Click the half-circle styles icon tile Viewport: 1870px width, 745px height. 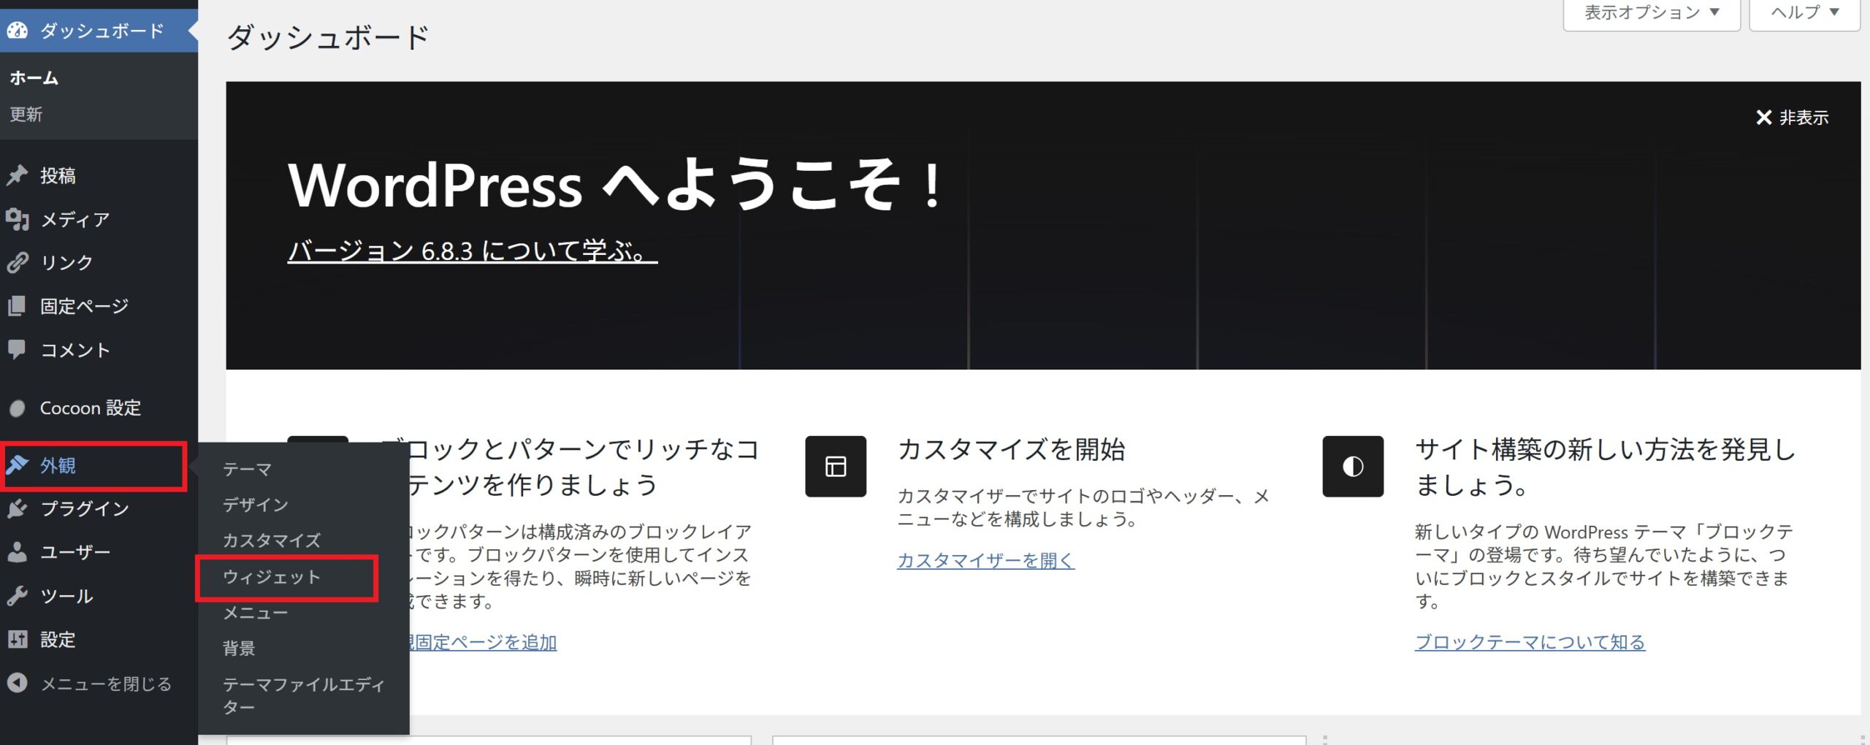tap(1352, 467)
